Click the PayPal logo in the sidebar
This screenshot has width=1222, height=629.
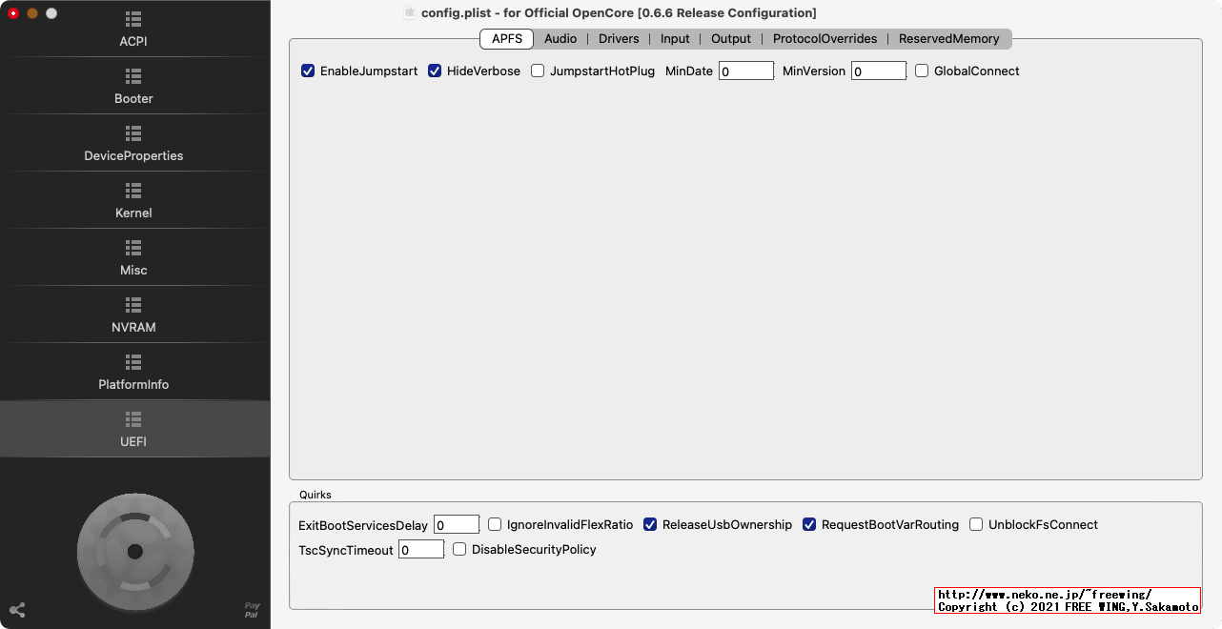click(252, 607)
